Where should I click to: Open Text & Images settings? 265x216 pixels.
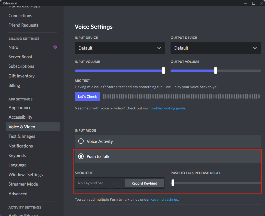[x=22, y=136]
